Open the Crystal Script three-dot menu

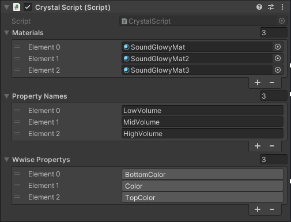pos(282,7)
